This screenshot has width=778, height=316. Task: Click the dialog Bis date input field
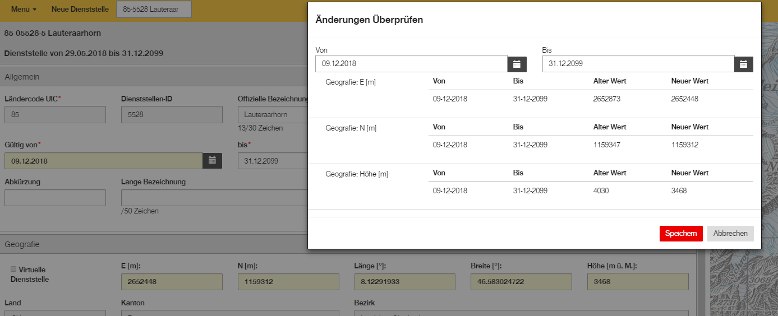coord(638,64)
